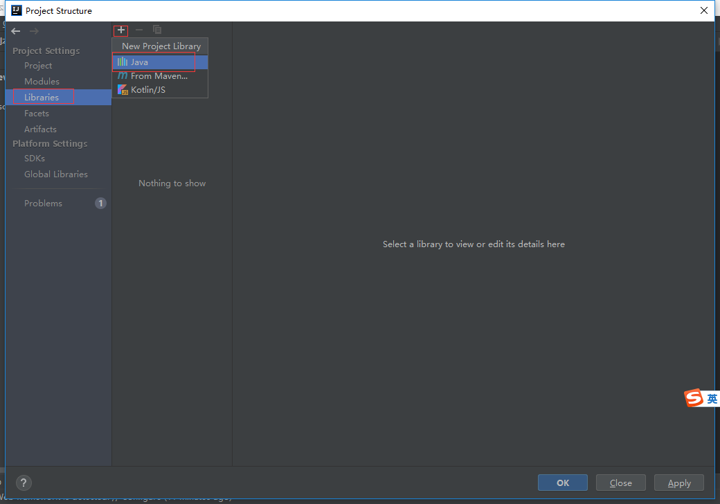The width and height of the screenshot is (720, 504).
Task: Click the back arrow navigation icon
Action: (16, 31)
